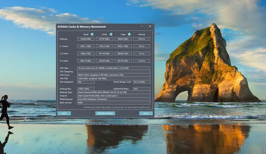266x154 pixels.
Task: Select L1 Cache Copy value 3052.1 GB/s
Action: [x=123, y=46]
